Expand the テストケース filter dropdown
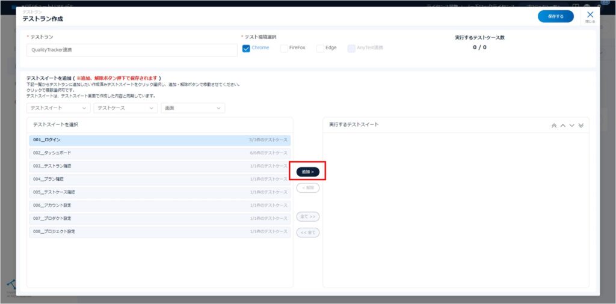The height and width of the screenshot is (304, 616). (x=126, y=108)
